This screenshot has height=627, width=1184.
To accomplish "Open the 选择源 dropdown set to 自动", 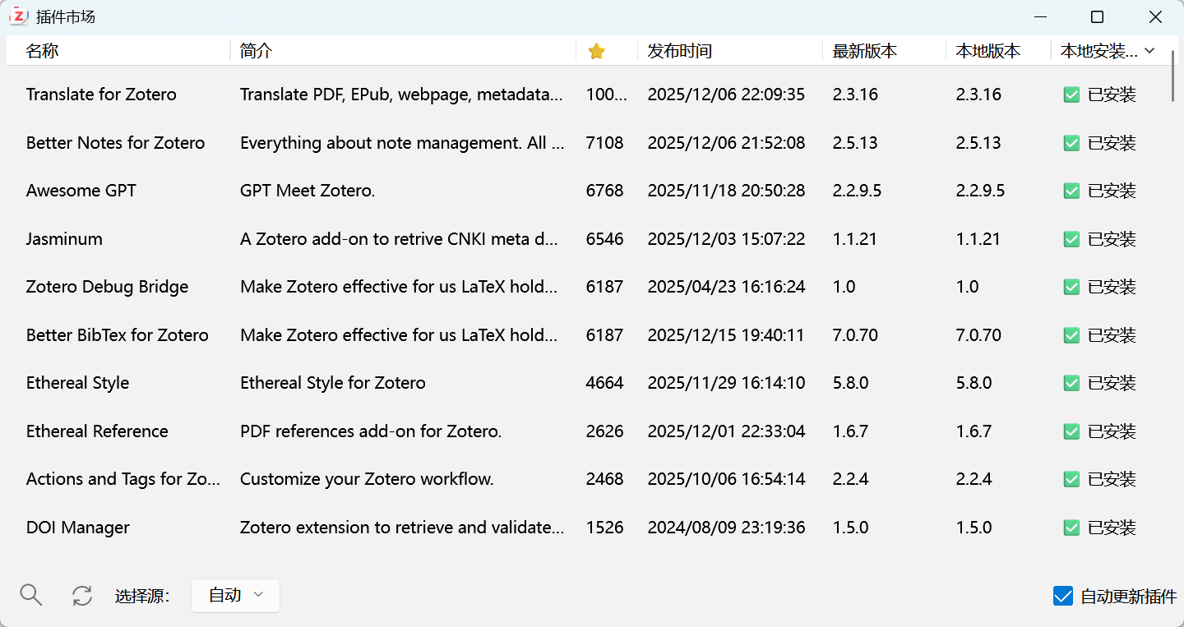I will (x=235, y=596).
